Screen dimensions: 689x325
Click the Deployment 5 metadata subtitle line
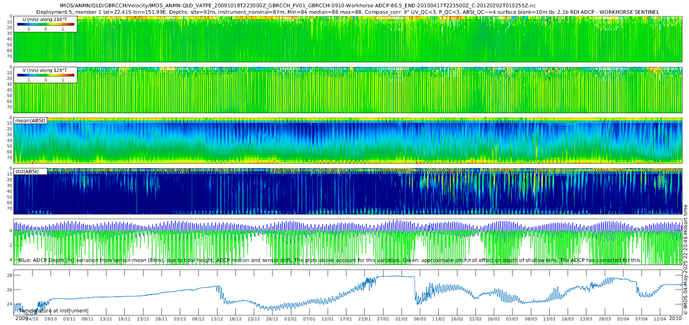[x=348, y=12]
